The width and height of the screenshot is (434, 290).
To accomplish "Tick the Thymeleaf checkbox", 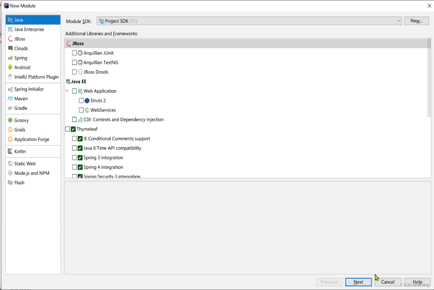I will [x=67, y=129].
